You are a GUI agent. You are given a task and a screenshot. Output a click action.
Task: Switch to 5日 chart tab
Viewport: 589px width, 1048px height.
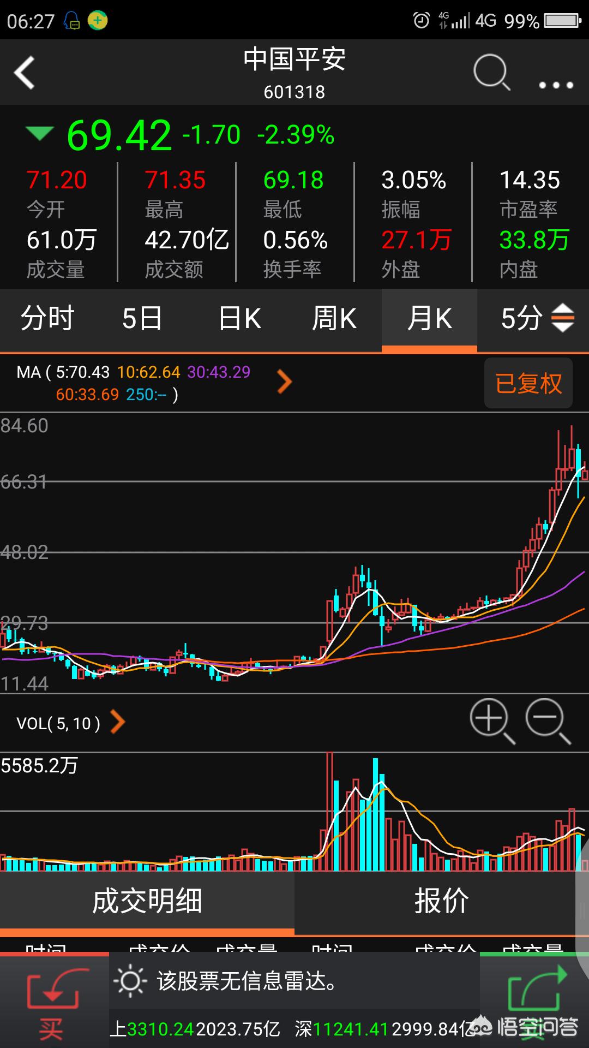tap(142, 318)
